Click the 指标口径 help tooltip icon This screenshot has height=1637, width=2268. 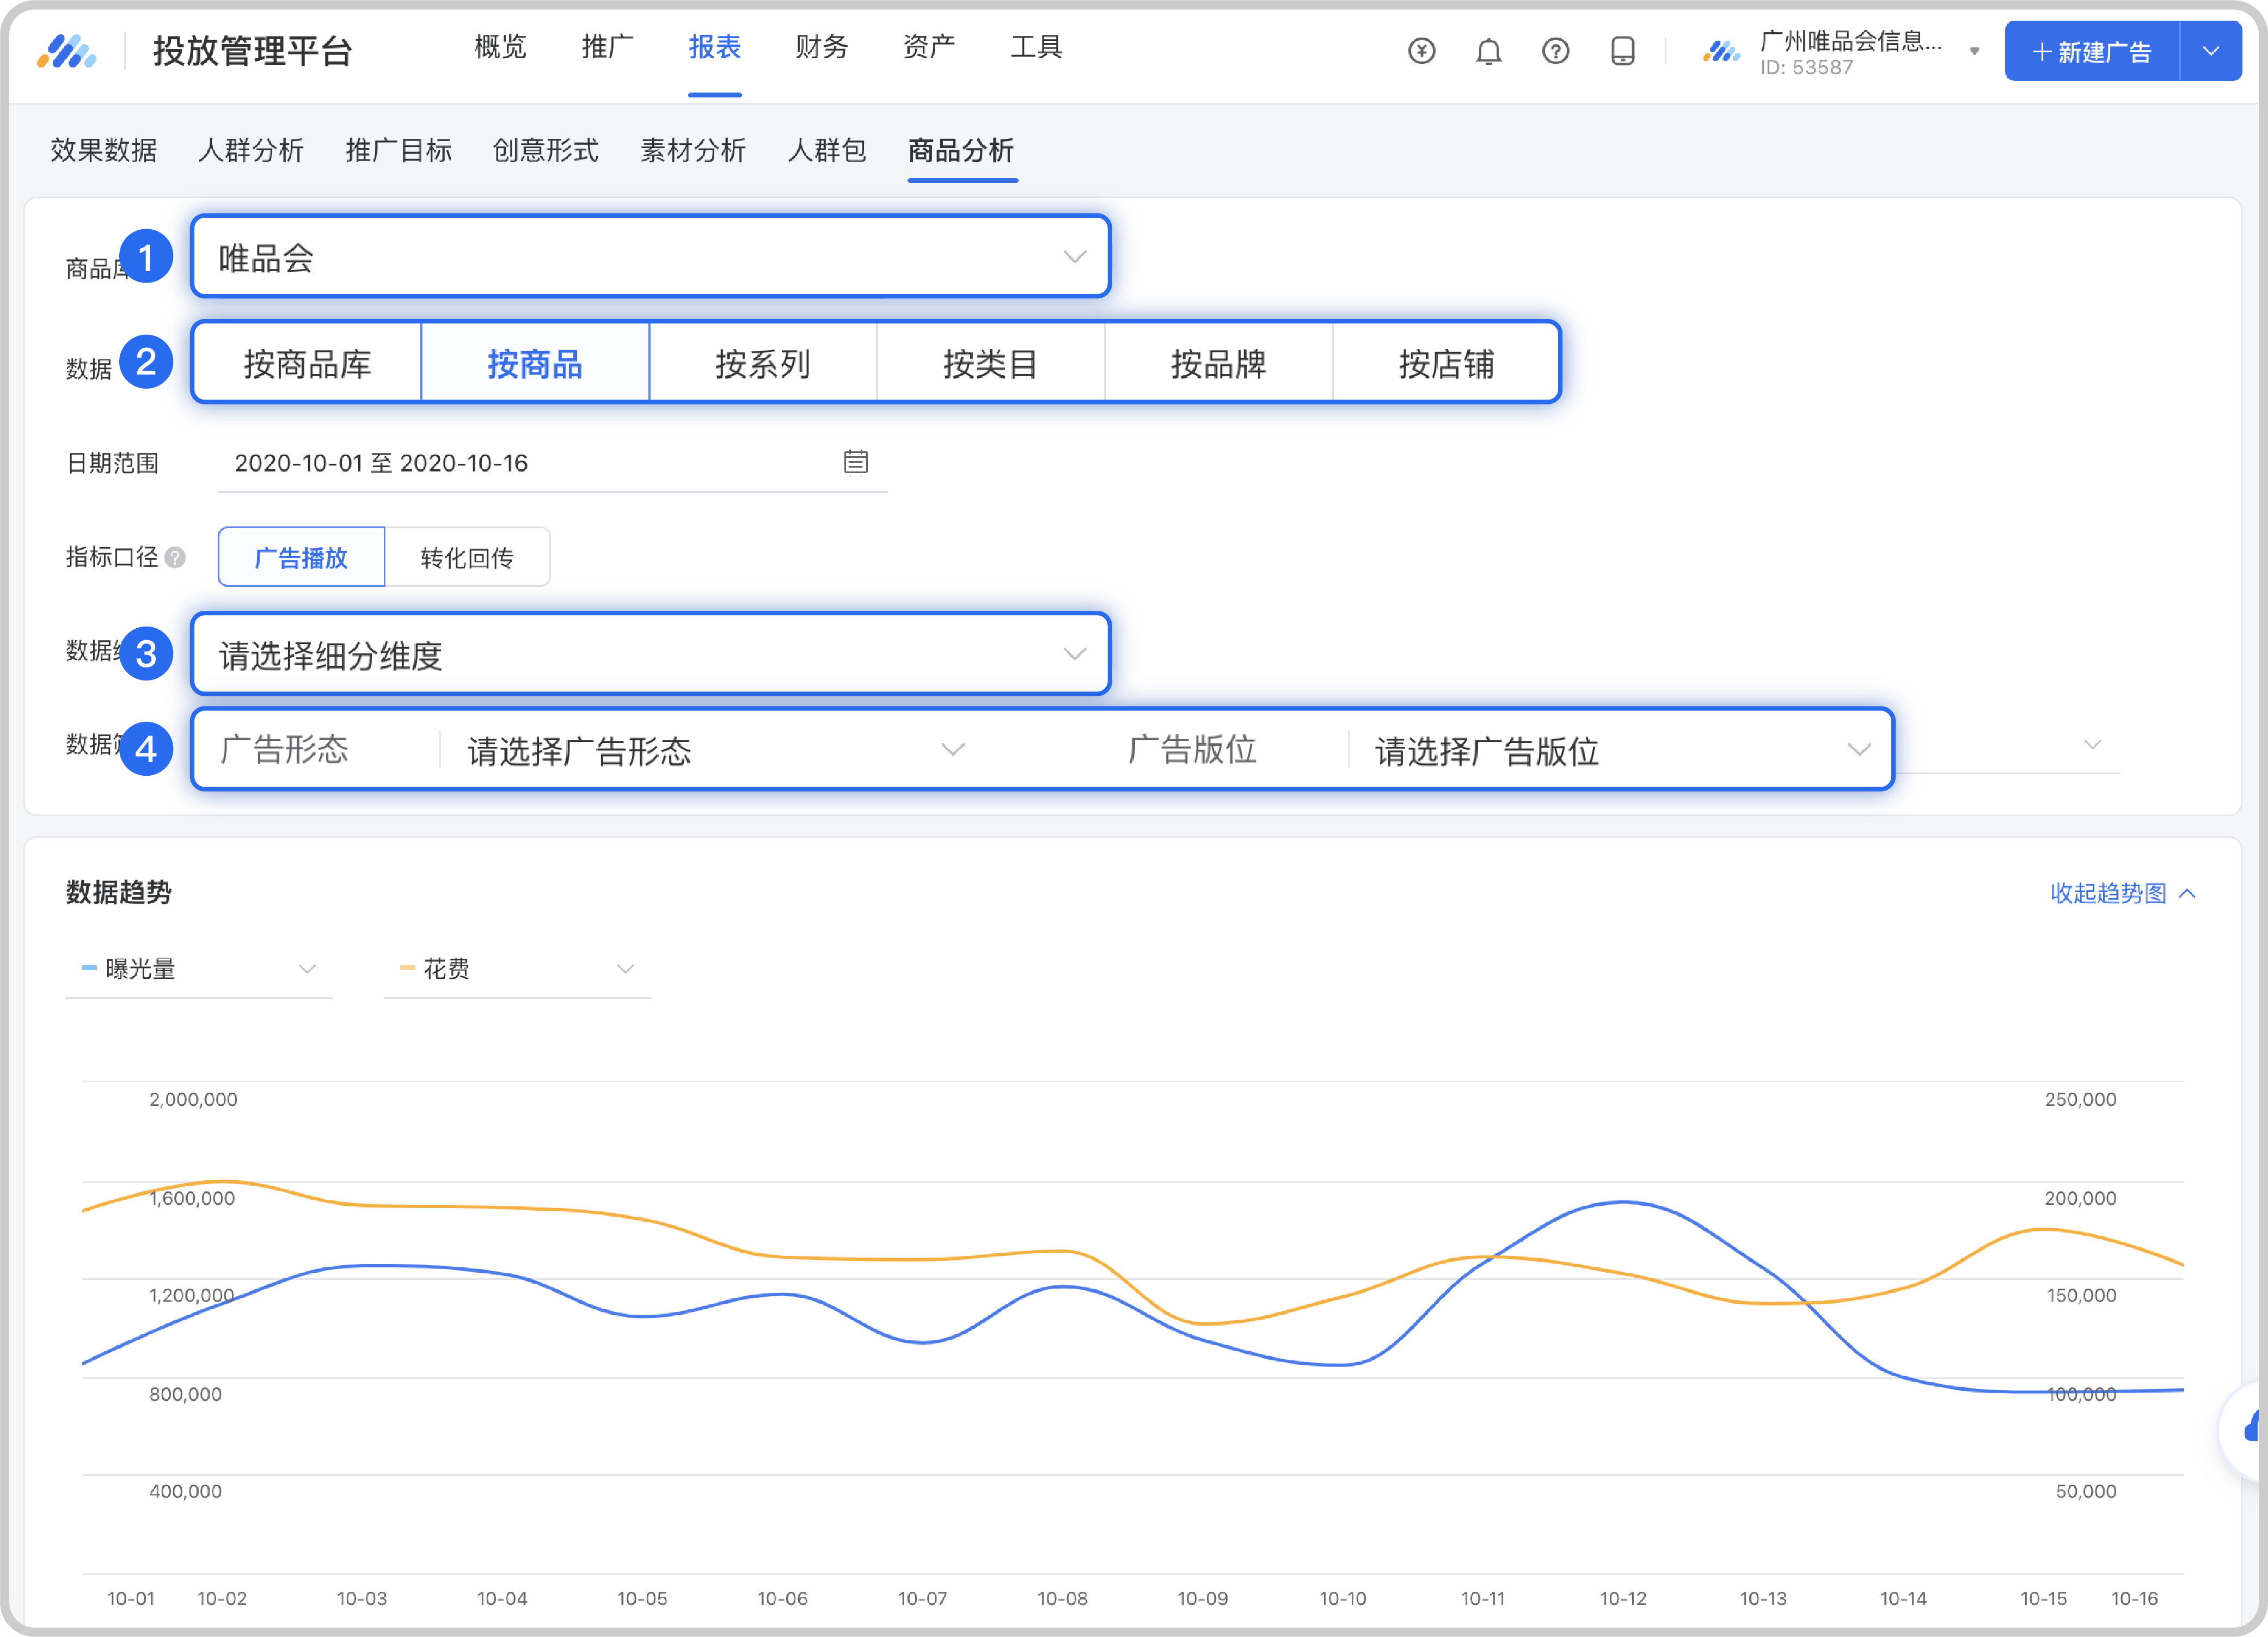(175, 557)
